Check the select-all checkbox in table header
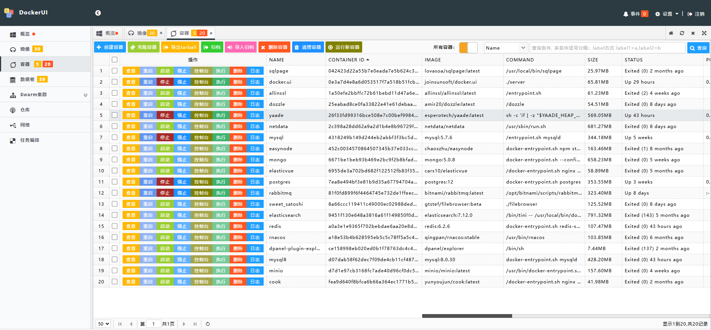This screenshot has width=711, height=330. pyautogui.click(x=114, y=60)
